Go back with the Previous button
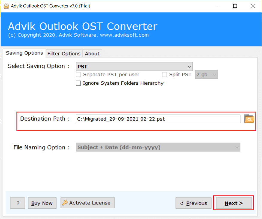The image size is (262, 219). [193, 203]
